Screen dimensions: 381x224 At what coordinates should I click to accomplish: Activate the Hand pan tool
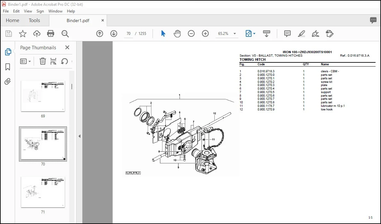pos(177,34)
